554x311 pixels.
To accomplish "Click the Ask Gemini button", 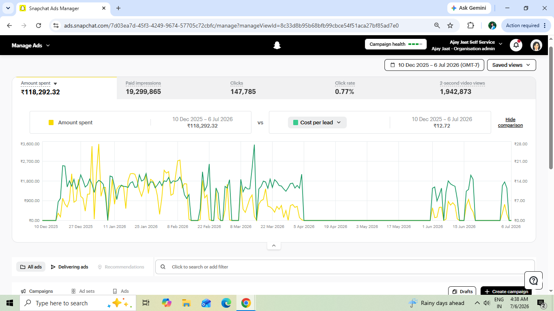I will (470, 8).
